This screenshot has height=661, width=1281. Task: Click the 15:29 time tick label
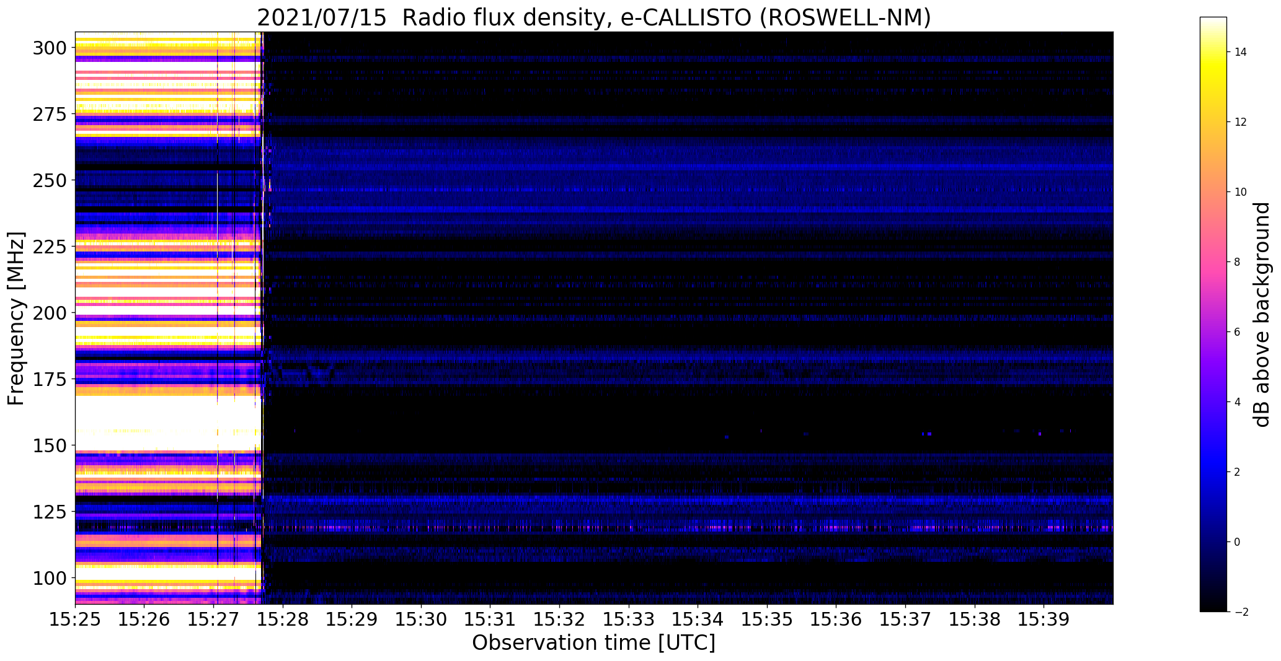coord(352,619)
